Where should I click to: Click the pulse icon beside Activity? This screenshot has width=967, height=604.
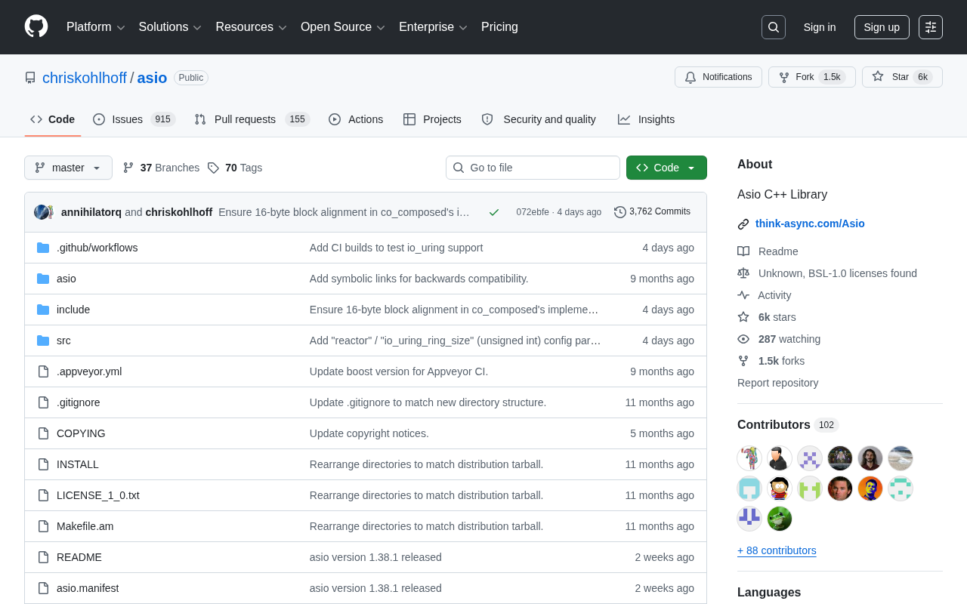point(743,295)
